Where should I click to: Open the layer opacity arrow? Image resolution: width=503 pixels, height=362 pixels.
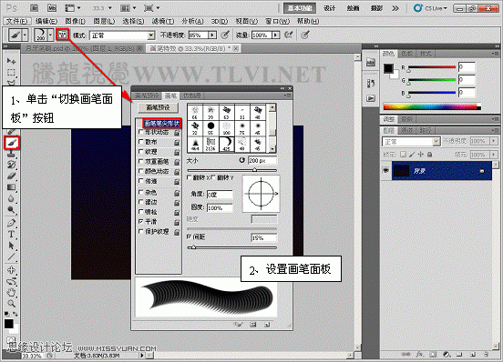coord(494,141)
